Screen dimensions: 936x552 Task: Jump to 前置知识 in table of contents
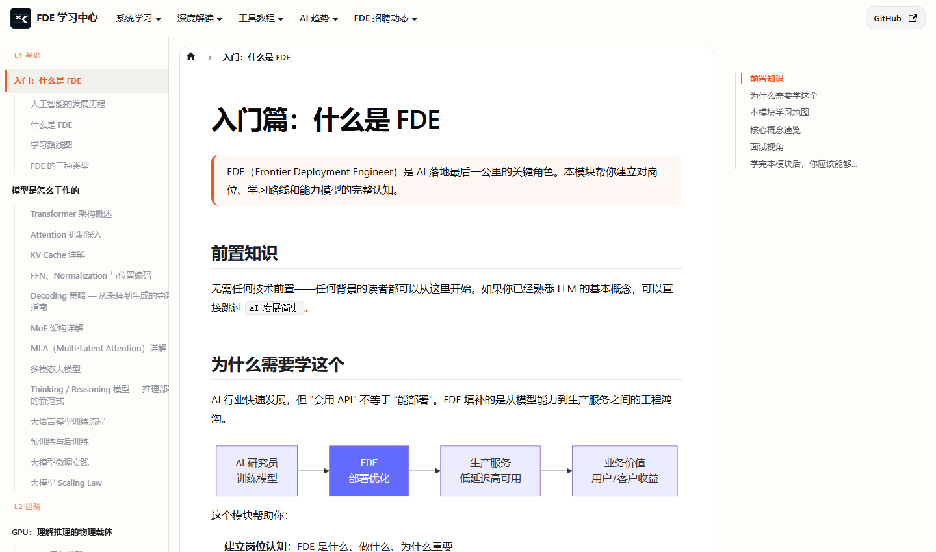(x=766, y=79)
